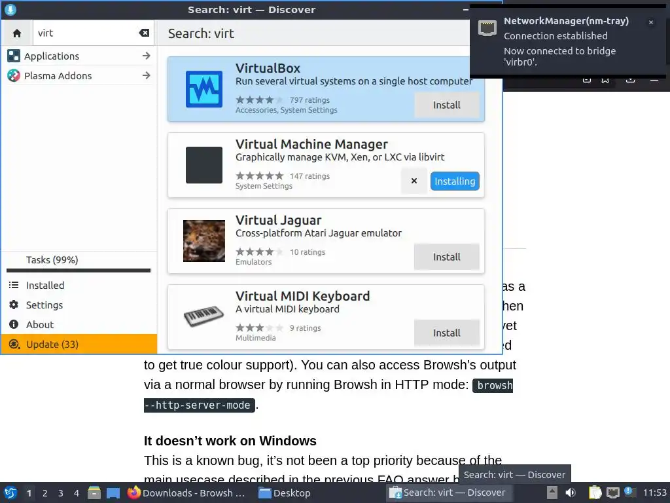The height and width of the screenshot is (503, 670).
Task: Open the start menu launcher icon
Action: pyautogui.click(x=10, y=493)
